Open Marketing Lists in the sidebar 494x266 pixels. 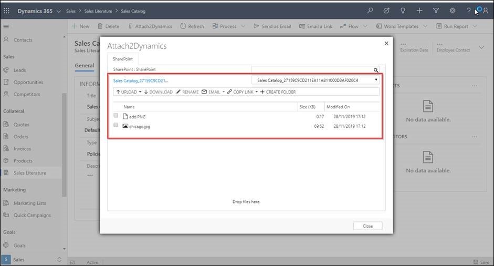point(29,203)
